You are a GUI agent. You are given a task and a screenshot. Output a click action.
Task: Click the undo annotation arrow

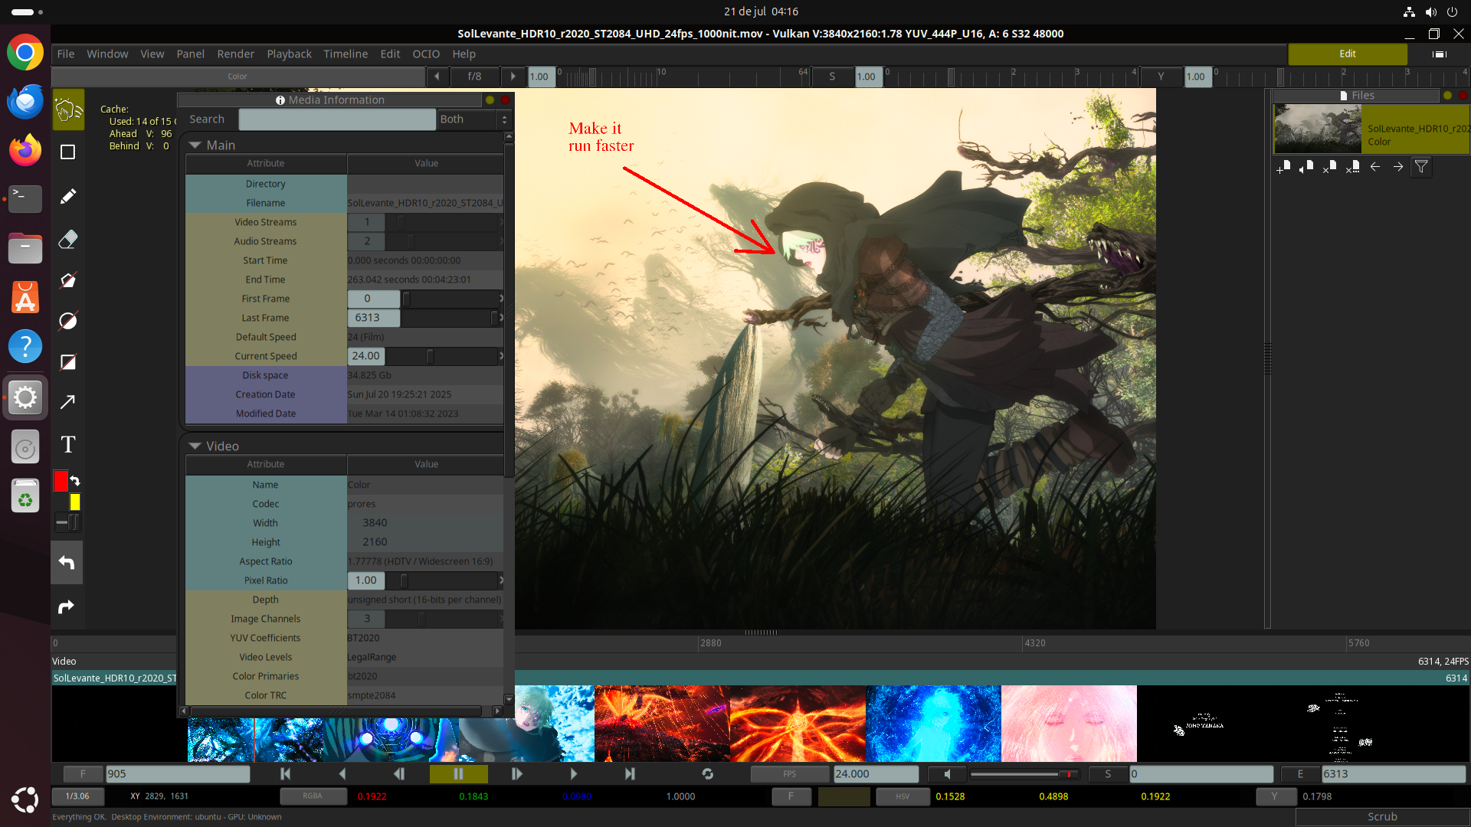pyautogui.click(x=67, y=563)
